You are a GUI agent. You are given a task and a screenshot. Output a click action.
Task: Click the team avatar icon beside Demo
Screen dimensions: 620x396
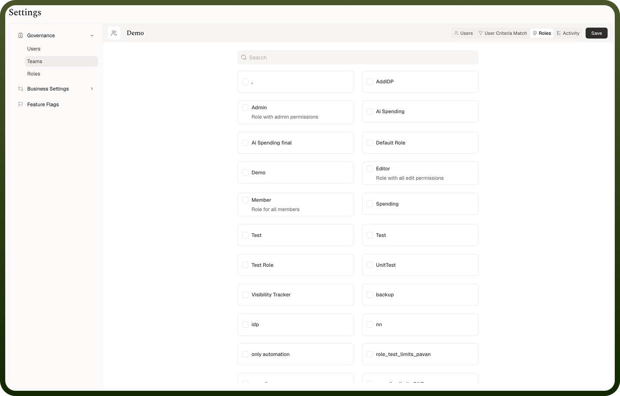click(x=114, y=33)
